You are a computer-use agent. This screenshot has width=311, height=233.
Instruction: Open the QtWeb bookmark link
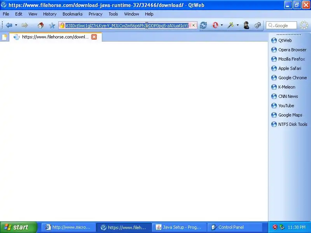[285, 40]
